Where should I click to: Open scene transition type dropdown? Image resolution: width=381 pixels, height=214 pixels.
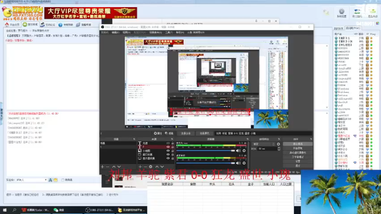pyautogui.click(x=263, y=144)
